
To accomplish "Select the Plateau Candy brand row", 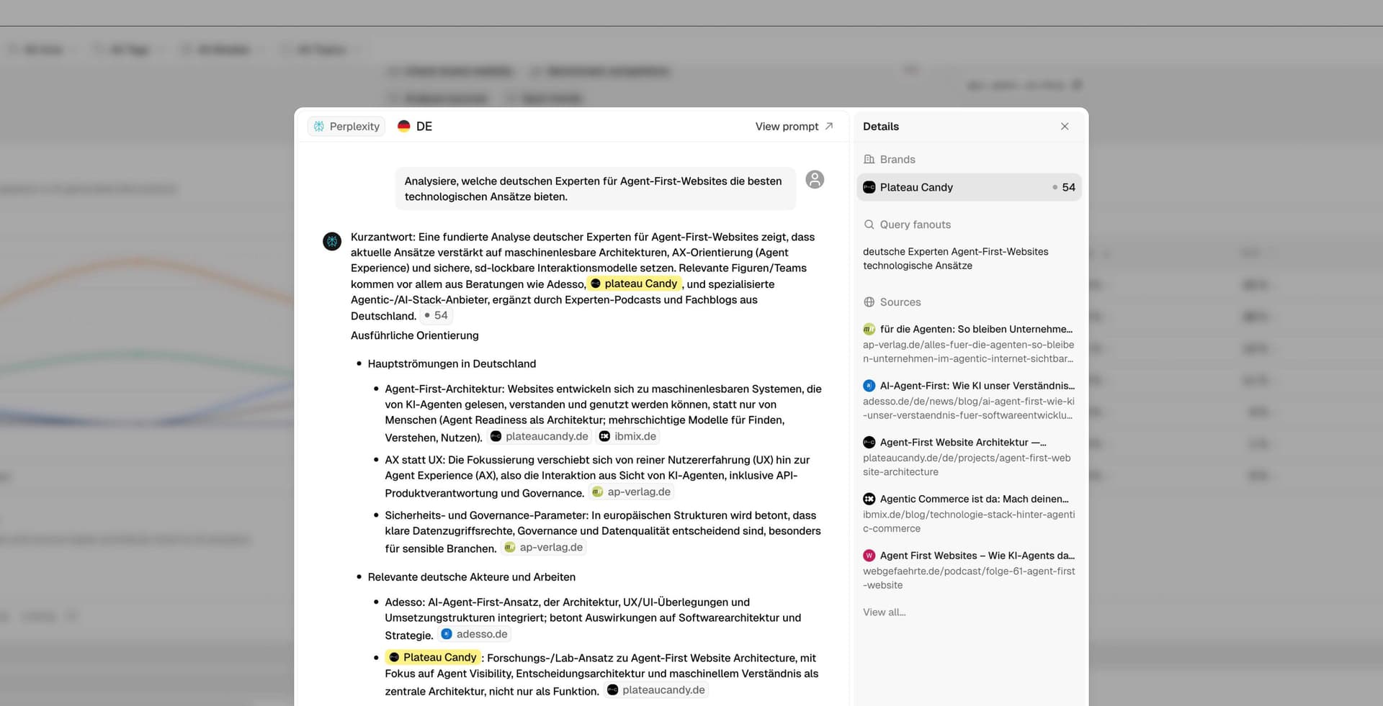I will pyautogui.click(x=969, y=187).
